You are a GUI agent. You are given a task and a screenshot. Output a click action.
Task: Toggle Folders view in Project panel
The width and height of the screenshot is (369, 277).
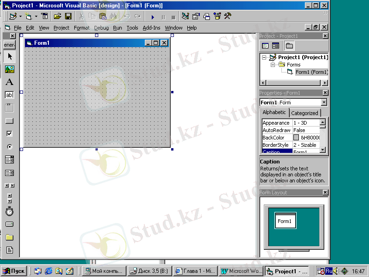tap(289, 46)
